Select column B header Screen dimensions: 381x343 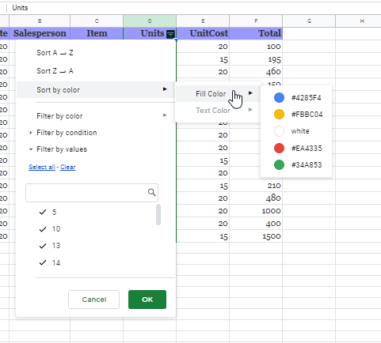40,21
